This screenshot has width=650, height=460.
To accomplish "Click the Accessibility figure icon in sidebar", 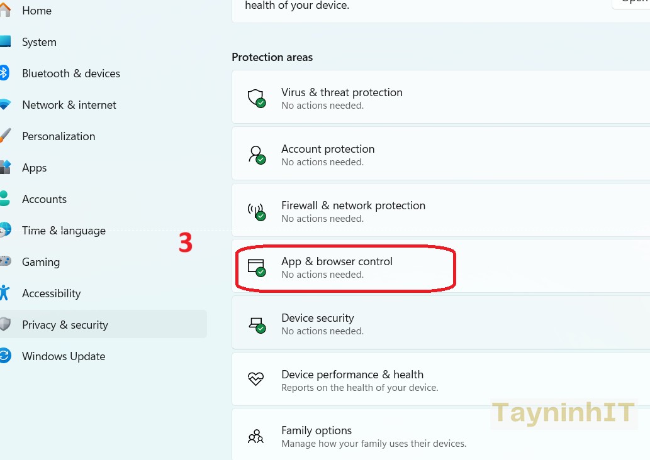I will tap(4, 293).
